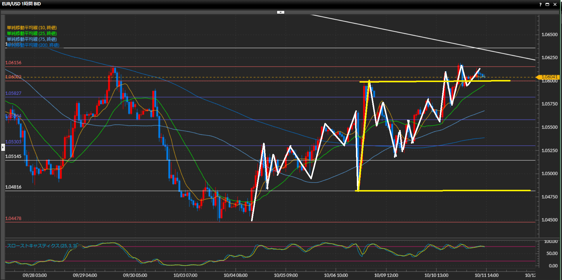
Task: Select the 単純移動平均線 (200, 終値) indicator label
Action: pos(33,45)
